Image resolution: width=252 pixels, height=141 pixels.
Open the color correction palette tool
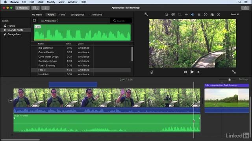click(x=173, y=14)
